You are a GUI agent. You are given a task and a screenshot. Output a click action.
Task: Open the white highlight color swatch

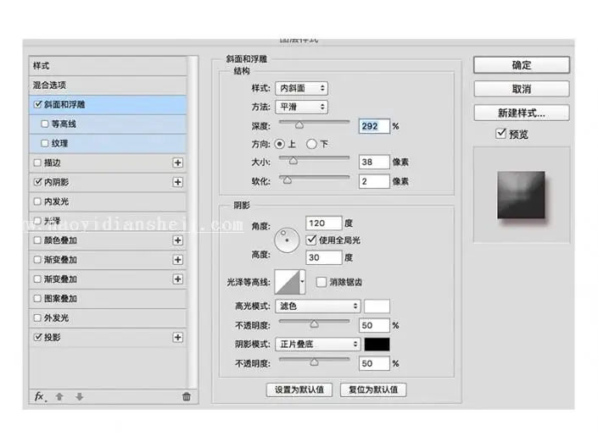pos(377,306)
